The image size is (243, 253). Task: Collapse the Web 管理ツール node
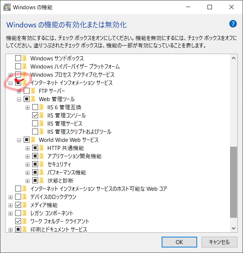click(x=19, y=100)
